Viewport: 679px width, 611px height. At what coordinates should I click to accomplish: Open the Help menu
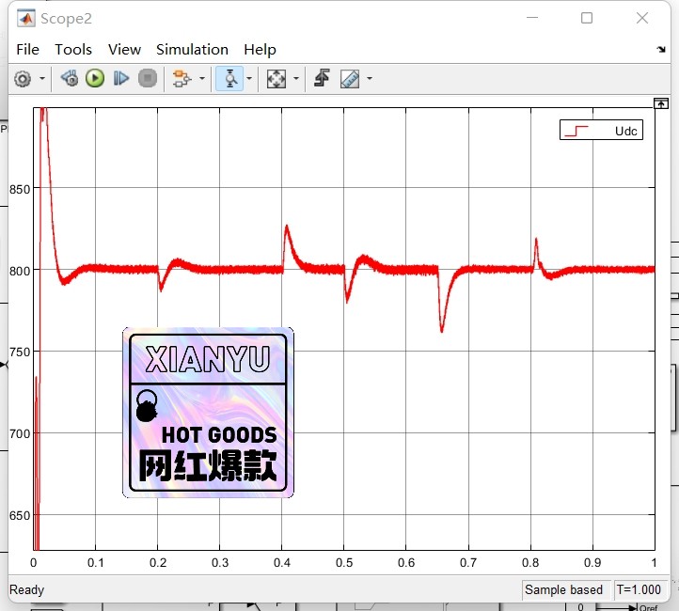[260, 49]
